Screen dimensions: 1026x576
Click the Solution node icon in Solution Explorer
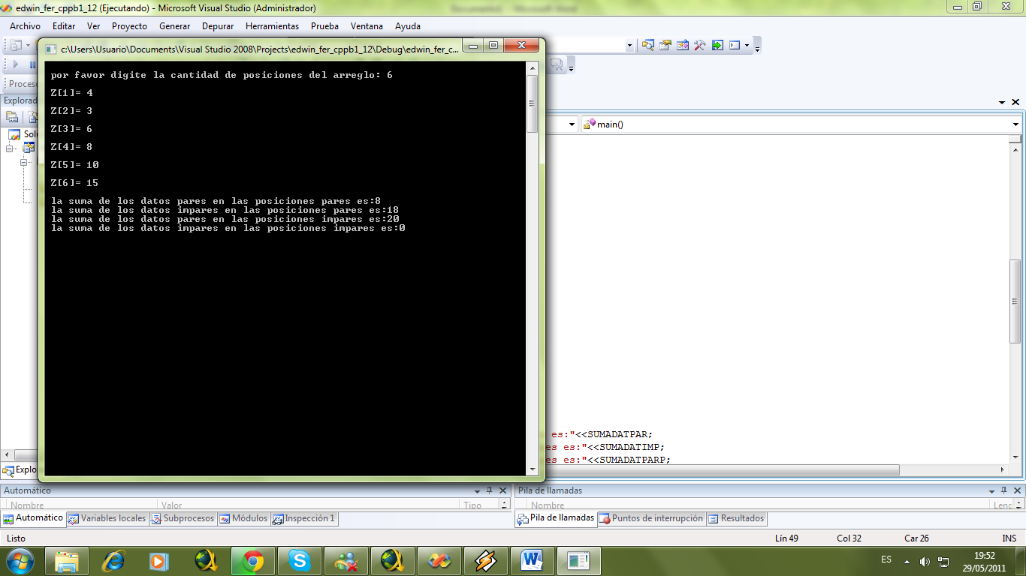coord(14,134)
